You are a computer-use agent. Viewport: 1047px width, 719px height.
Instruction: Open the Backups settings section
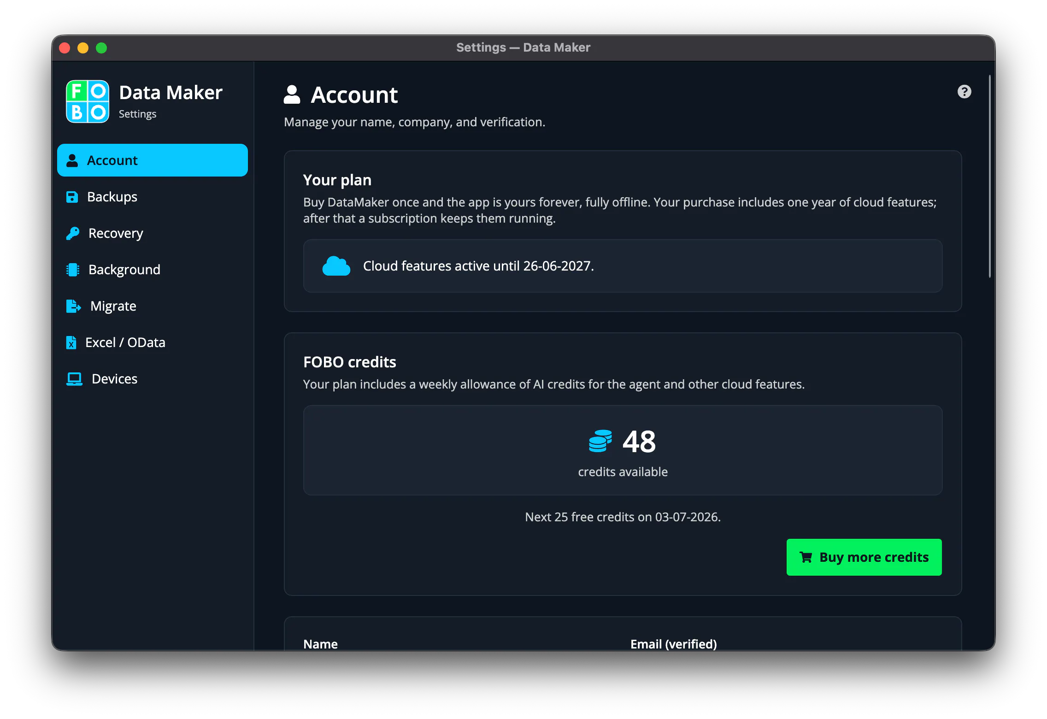[x=153, y=197]
